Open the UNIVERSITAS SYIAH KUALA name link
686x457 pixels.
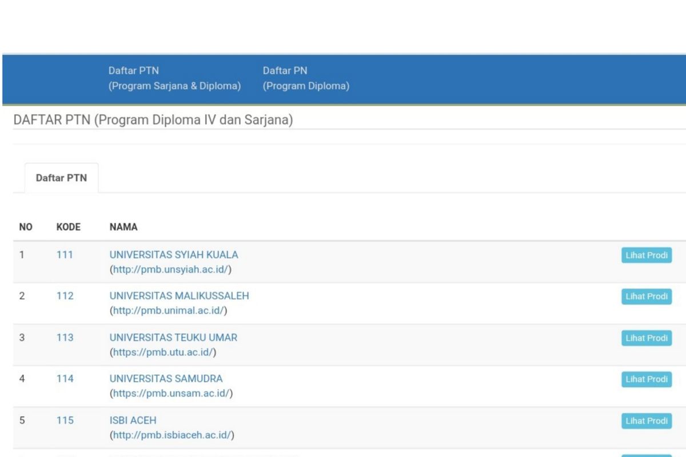174,255
